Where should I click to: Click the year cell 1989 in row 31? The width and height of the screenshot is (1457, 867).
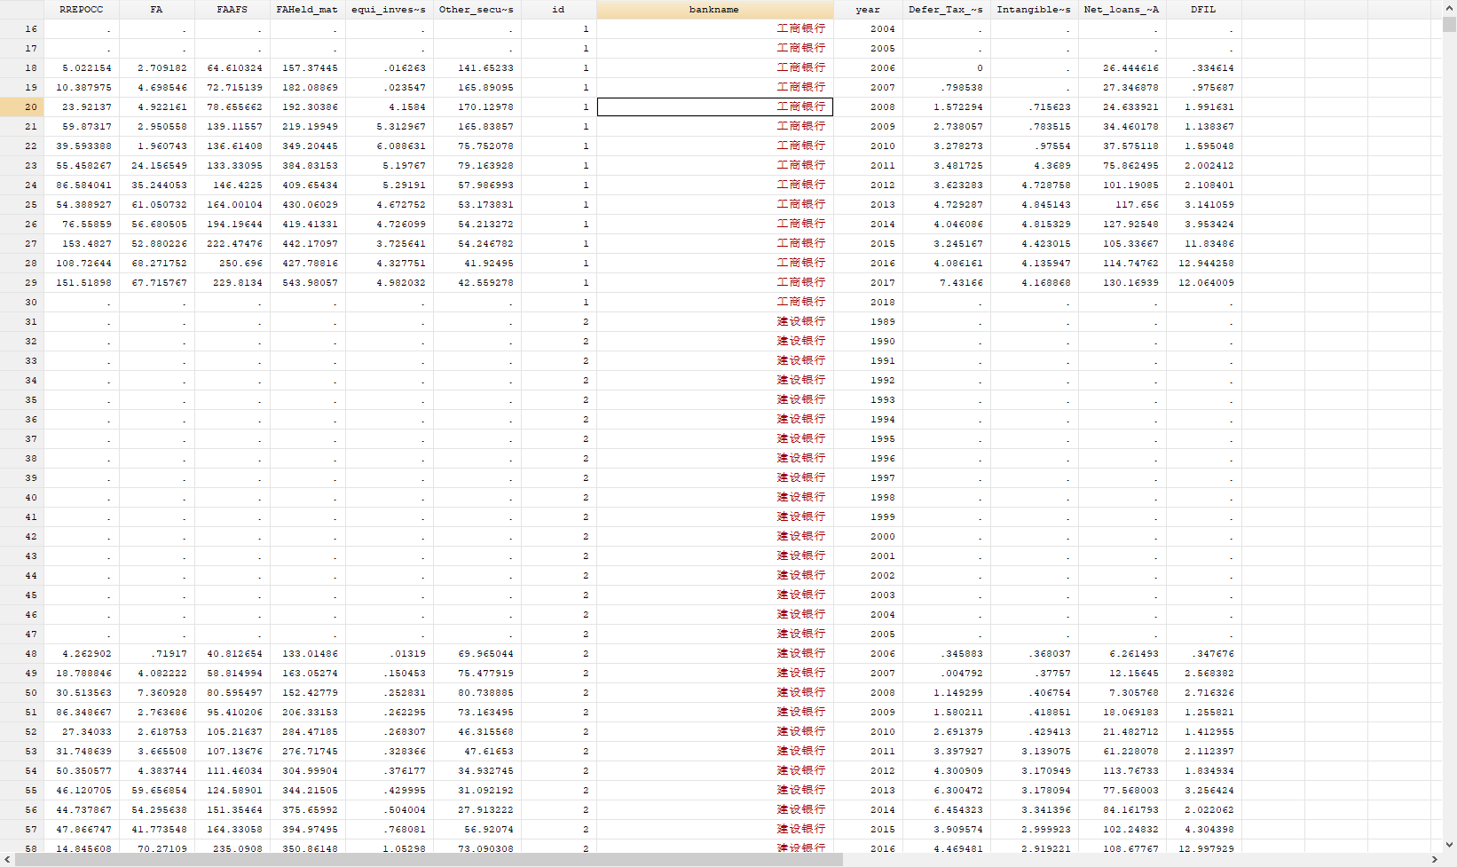[868, 322]
